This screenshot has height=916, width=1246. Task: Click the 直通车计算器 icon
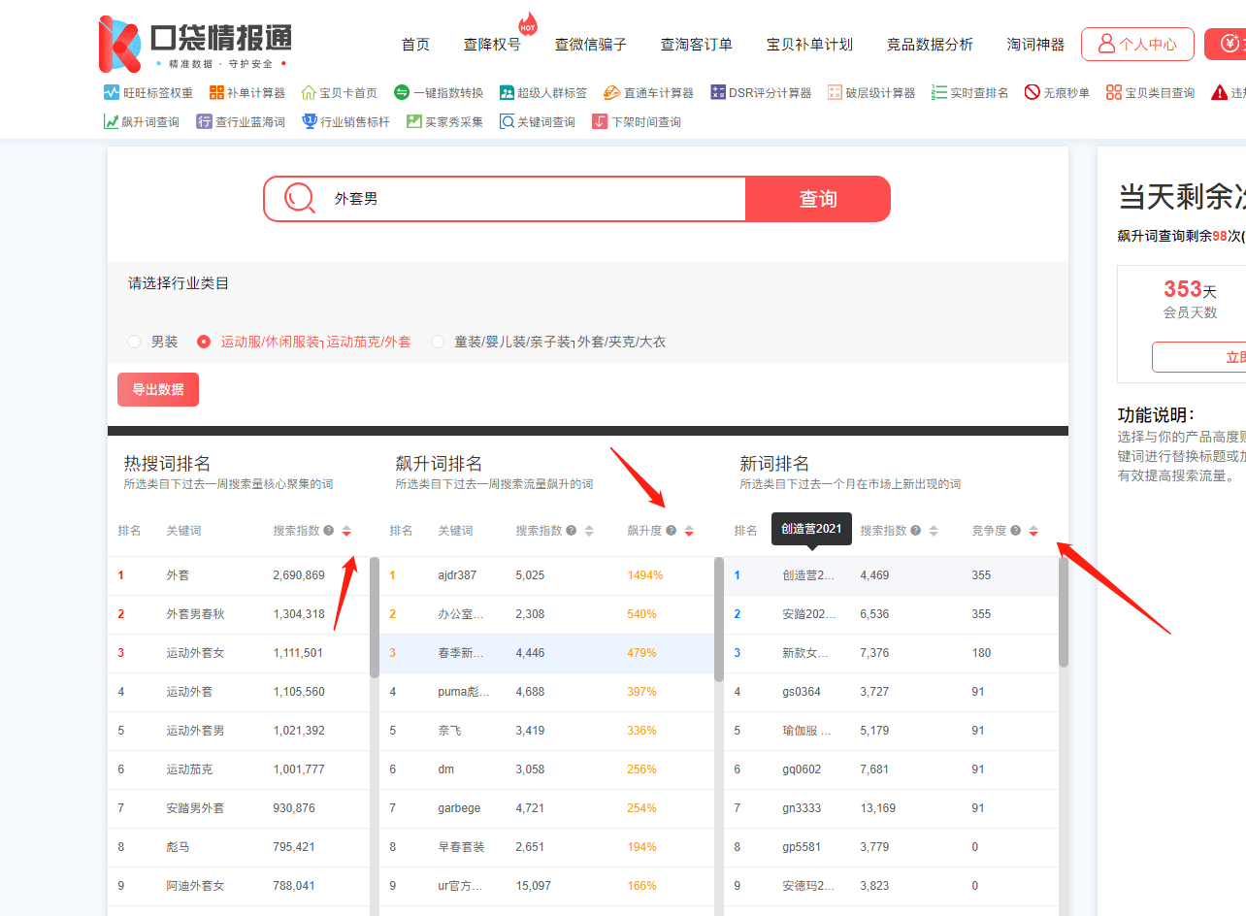coord(611,93)
